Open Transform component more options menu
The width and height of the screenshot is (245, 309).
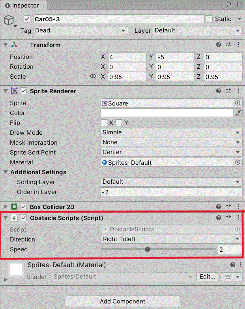pos(238,45)
